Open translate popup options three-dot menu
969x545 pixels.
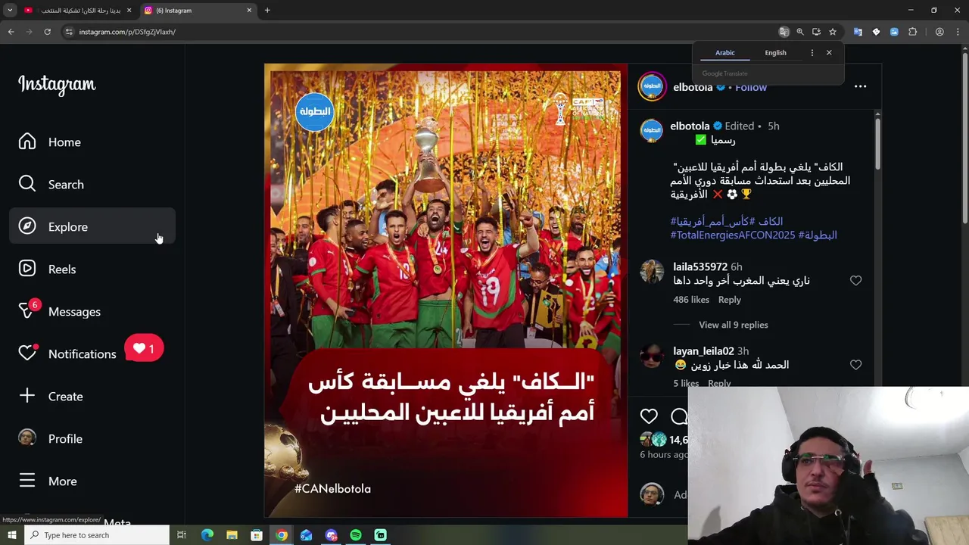pyautogui.click(x=812, y=53)
